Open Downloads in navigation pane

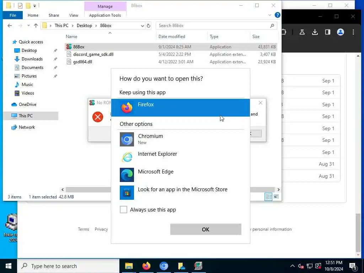tap(32, 59)
